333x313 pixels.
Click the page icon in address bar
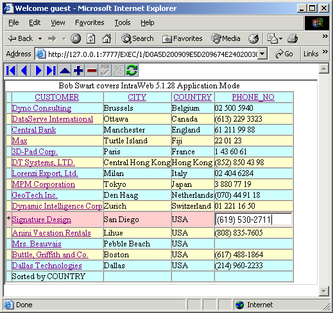(x=40, y=54)
